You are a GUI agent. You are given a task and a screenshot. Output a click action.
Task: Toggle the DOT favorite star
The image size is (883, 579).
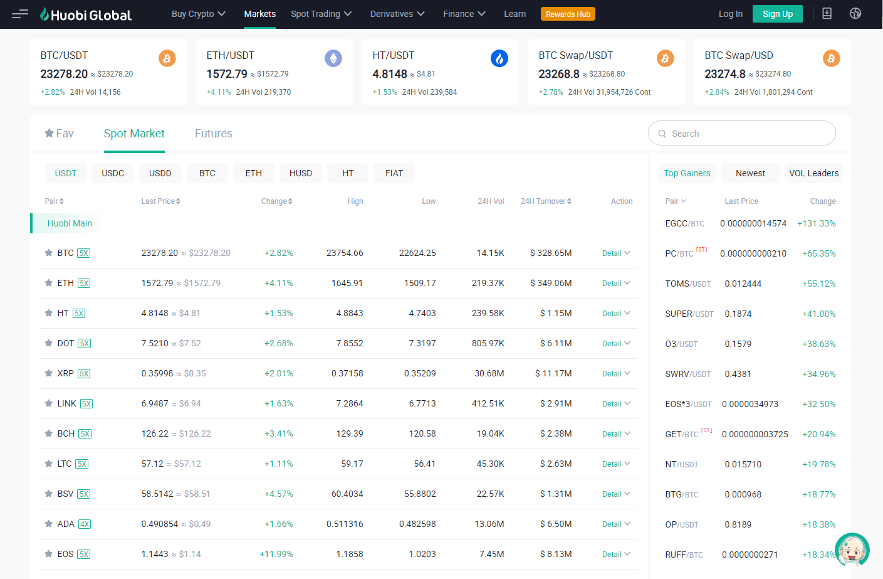(48, 343)
